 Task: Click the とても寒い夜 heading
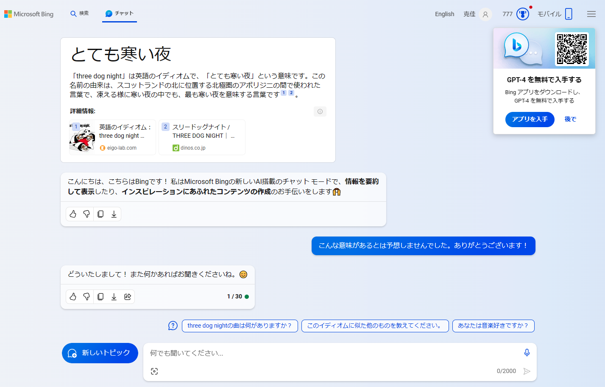[121, 54]
